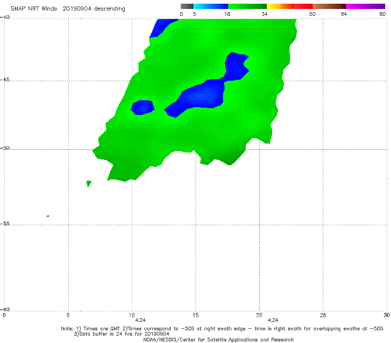Click the latitude axis label '-60'

tap(5, 310)
